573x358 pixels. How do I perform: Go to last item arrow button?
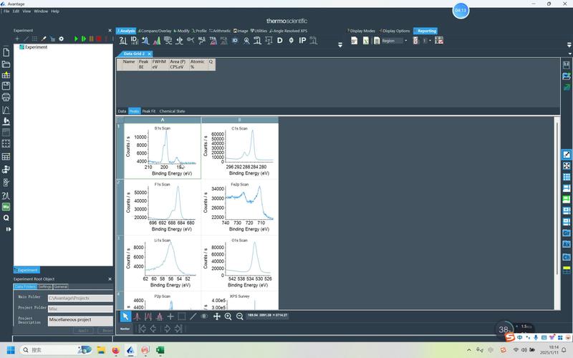[x=178, y=329]
